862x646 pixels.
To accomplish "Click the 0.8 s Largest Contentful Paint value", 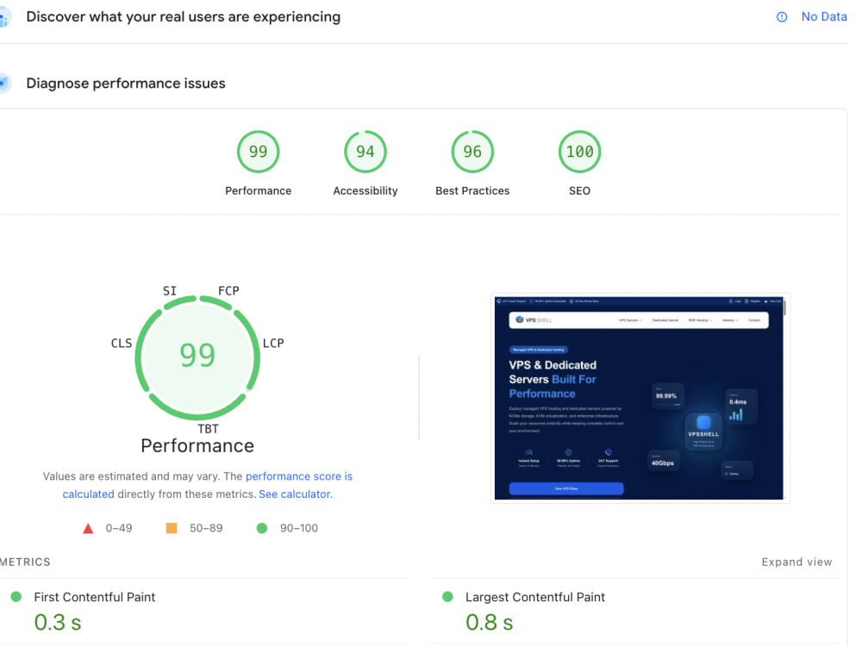I will click(490, 623).
